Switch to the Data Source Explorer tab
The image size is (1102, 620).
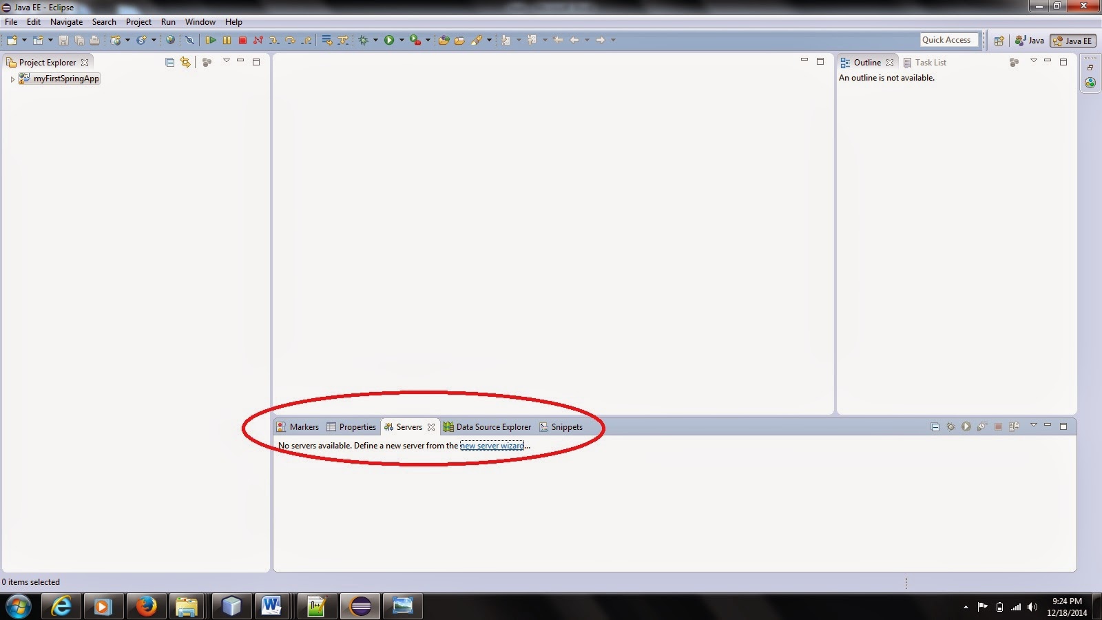(x=493, y=426)
